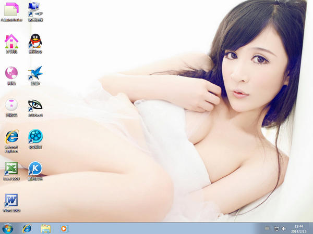The width and height of the screenshot is (313, 234).
Task: Open the monitor-icon shortcut at top
Action: [x=35, y=10]
